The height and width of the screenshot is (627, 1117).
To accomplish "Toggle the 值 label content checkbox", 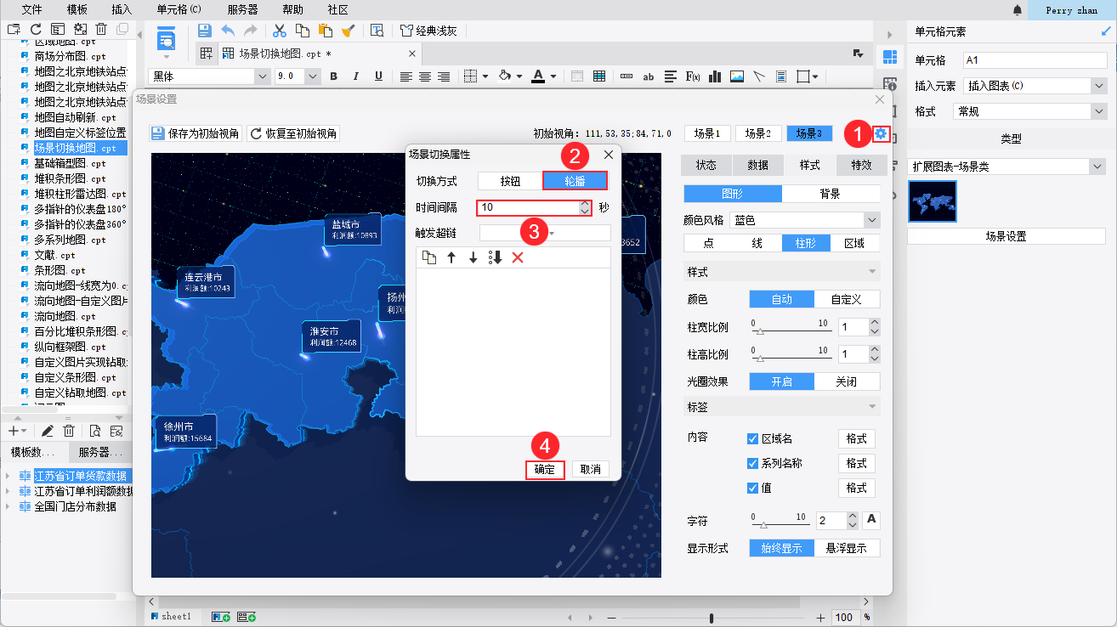I will 752,489.
